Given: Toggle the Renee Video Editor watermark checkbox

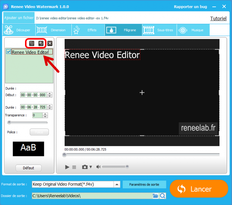Looking at the screenshot, I should (9, 52).
